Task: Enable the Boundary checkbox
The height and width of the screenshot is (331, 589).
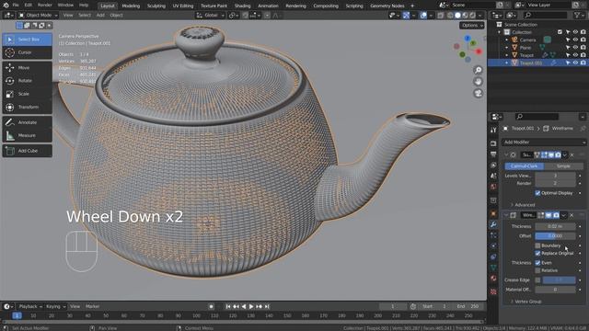Action: click(537, 245)
